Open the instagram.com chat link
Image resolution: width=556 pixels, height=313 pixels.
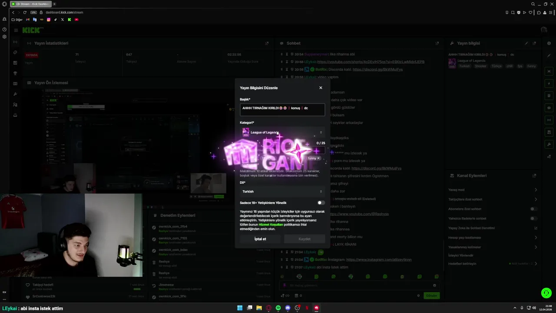pos(379,260)
